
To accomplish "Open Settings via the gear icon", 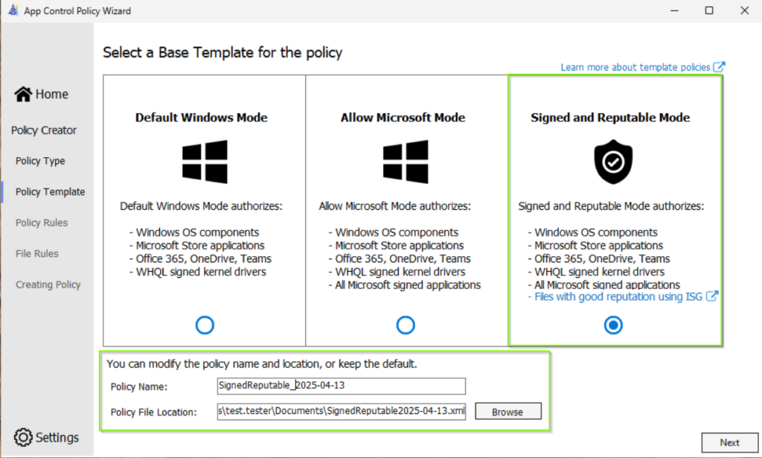I will pos(24,437).
